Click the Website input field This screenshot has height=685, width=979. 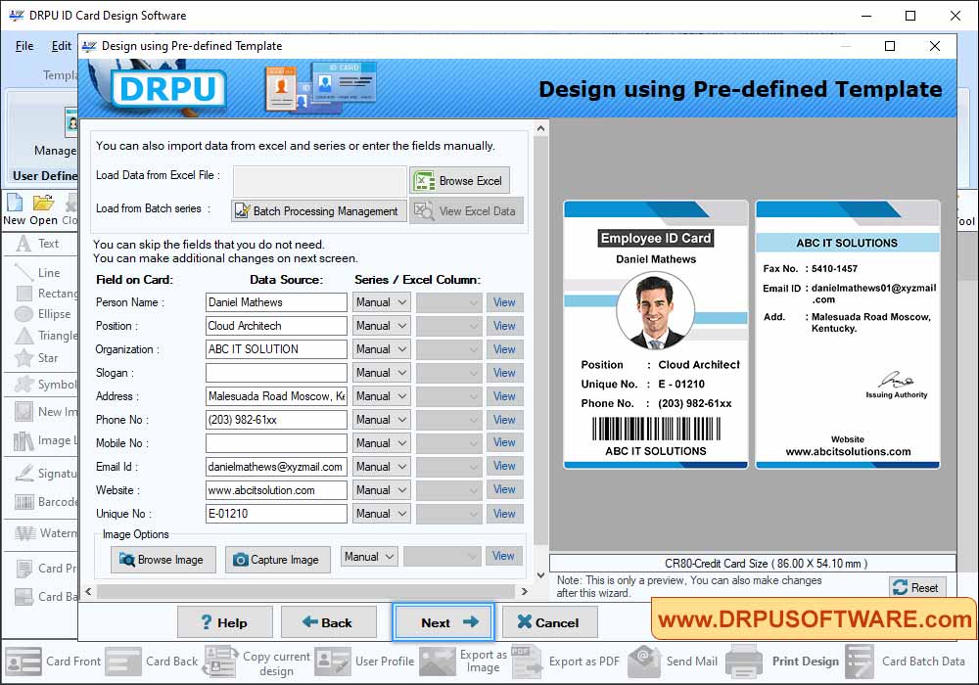[276, 490]
